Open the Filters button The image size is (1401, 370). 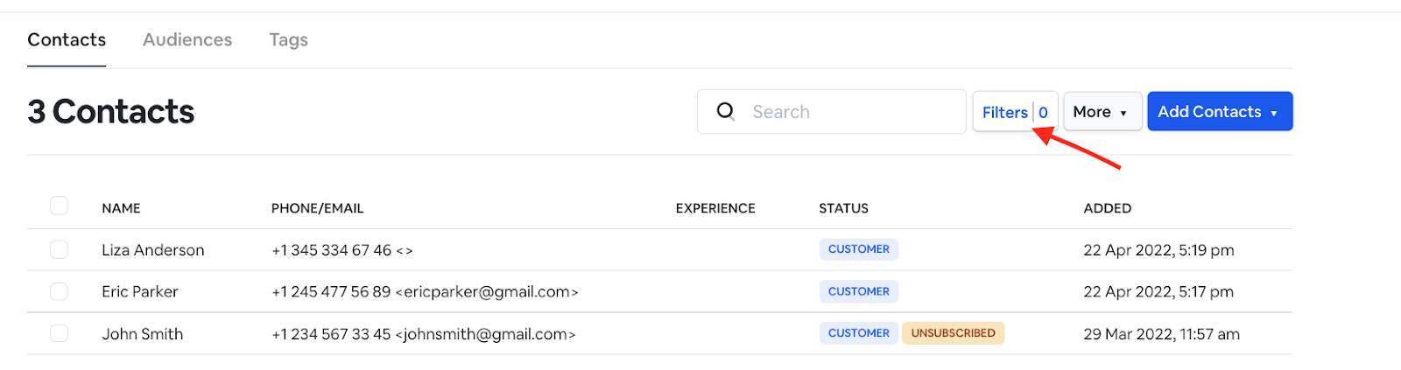click(1004, 112)
